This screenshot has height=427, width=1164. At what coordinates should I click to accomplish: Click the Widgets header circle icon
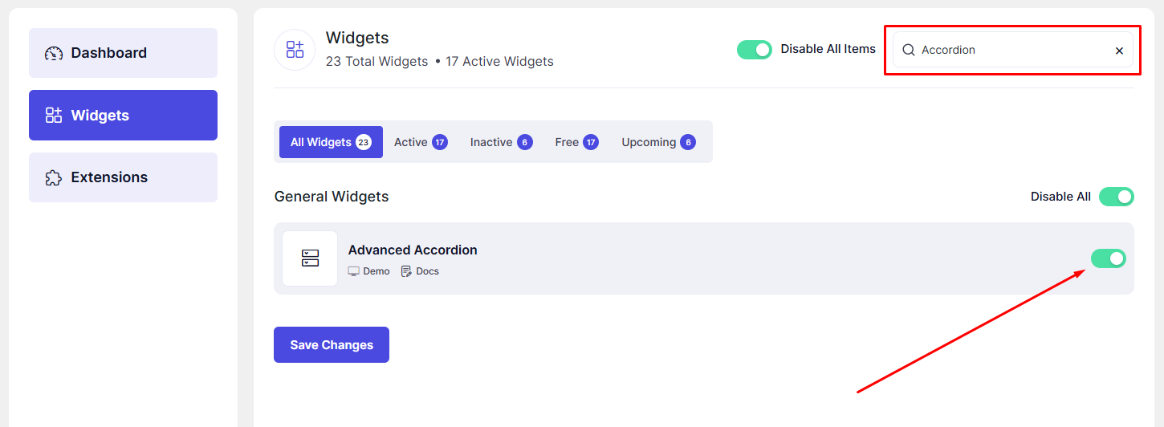click(295, 50)
